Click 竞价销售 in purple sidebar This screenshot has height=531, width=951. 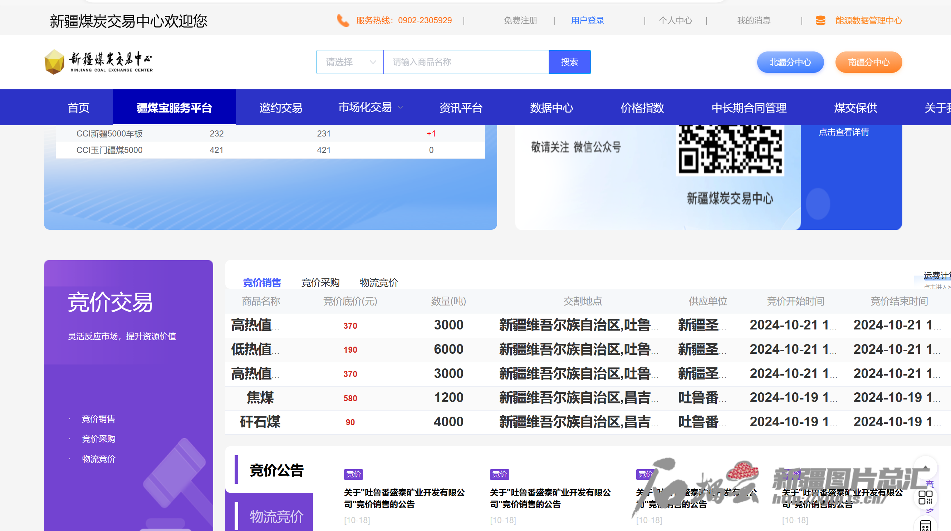[98, 418]
